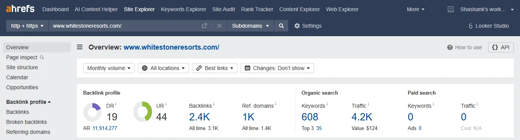The height and width of the screenshot is (140, 520).
Task: Open Calendar in the sidebar
Action: 17,77
